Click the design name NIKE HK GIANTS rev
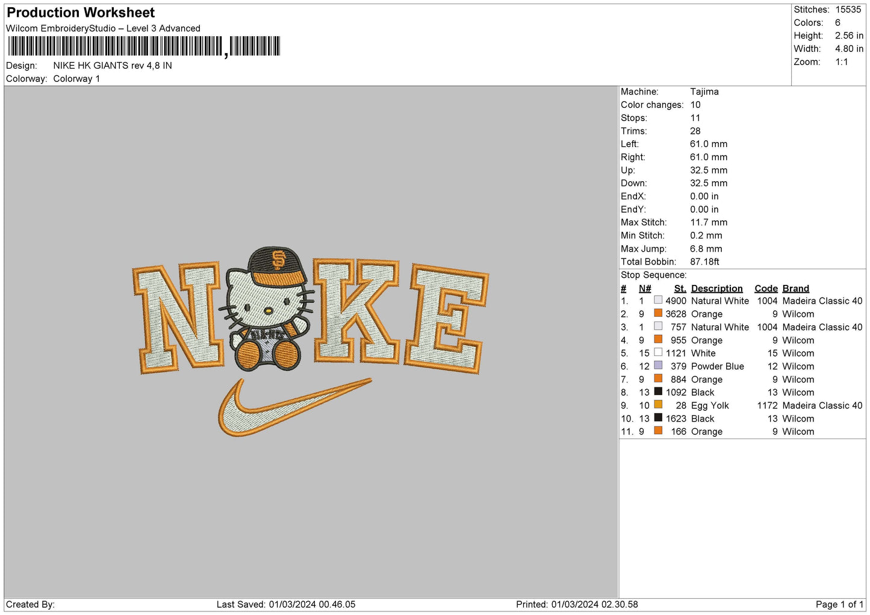Screen dimensions: 870x615 point(113,66)
